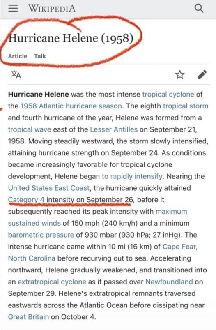Image resolution: width=216 pixels, height=330 pixels.
Task: Go to Wikipedia home via wordmark
Action: click(x=52, y=8)
